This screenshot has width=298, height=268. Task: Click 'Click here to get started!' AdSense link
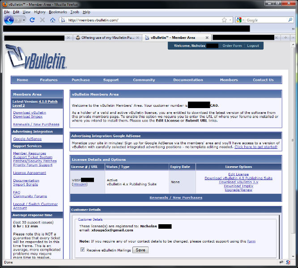(x=256, y=147)
